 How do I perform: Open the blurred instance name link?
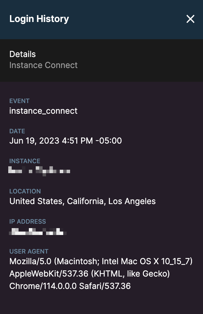[x=39, y=171]
